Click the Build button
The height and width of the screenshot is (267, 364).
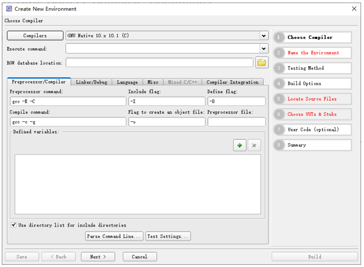click(315, 257)
